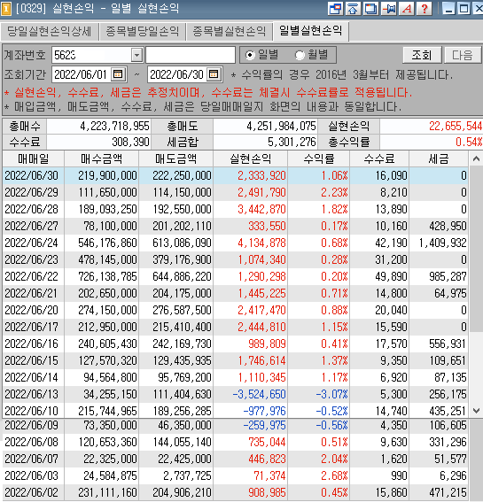Click sell amount 144,055,140
Image resolution: width=483 pixels, height=502 pixels.
click(182, 442)
